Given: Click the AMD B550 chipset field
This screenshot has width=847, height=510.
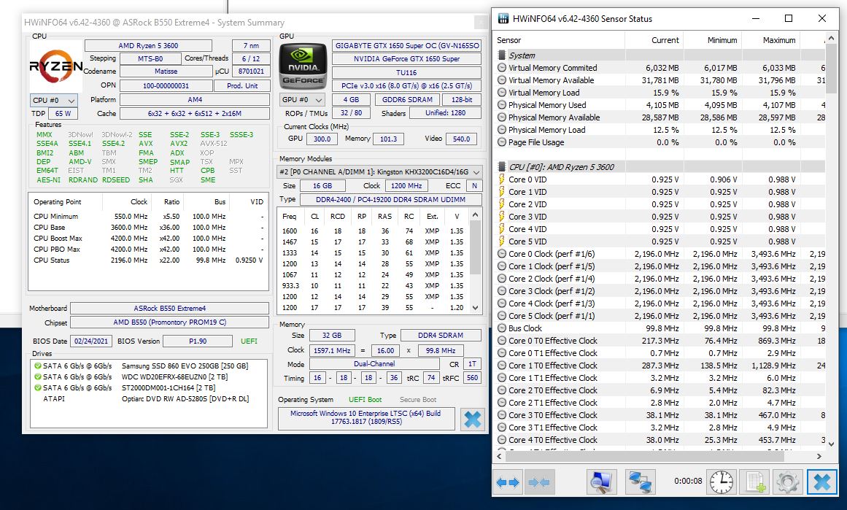Looking at the screenshot, I should click(169, 322).
